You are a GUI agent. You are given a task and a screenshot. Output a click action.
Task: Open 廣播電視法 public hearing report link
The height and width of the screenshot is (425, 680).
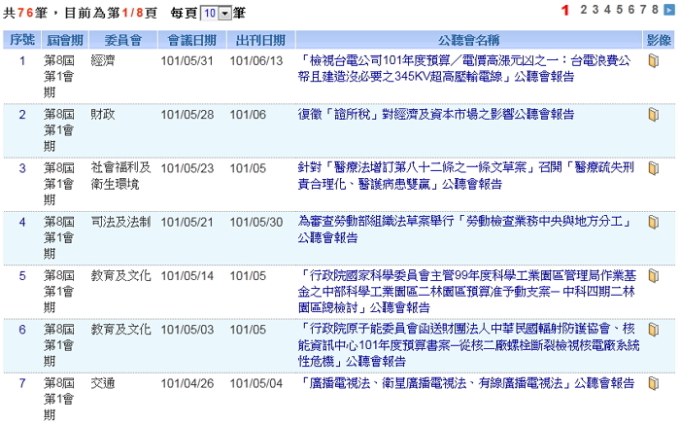tap(467, 382)
